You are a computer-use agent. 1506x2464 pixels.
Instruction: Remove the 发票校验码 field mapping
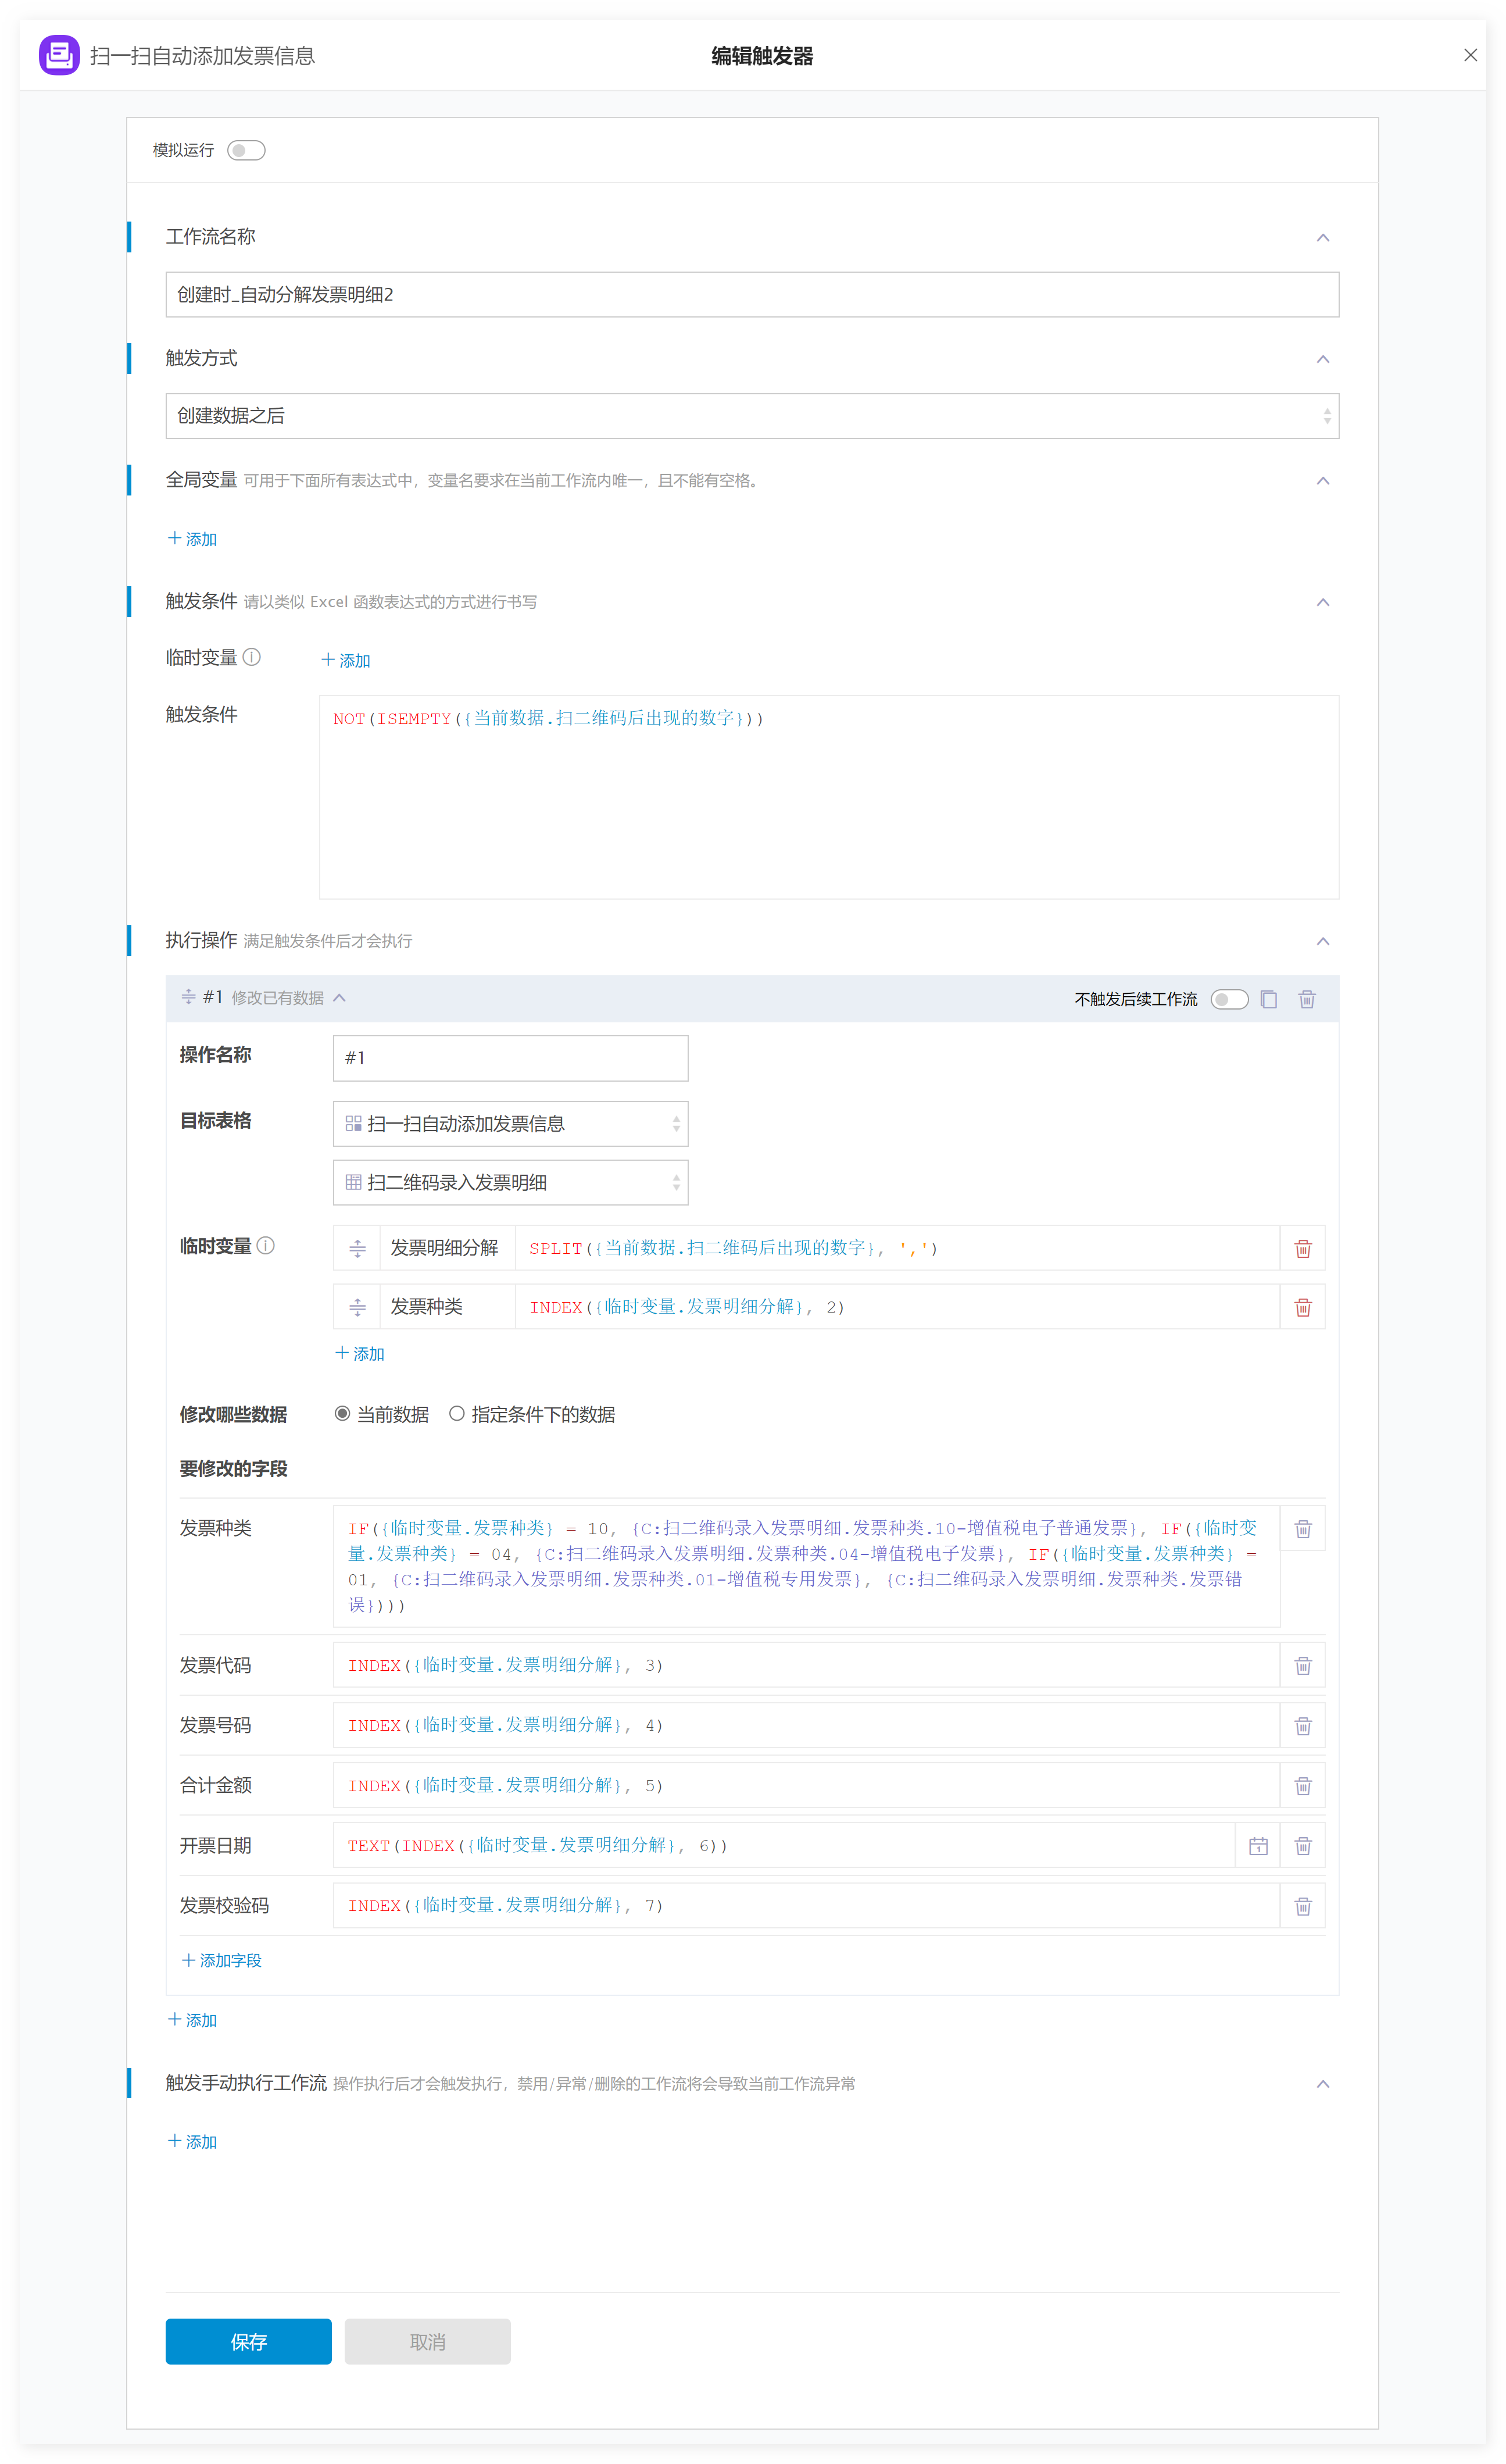[x=1302, y=1905]
